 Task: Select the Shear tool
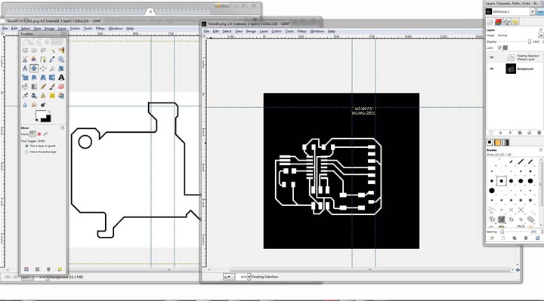(x=34, y=78)
